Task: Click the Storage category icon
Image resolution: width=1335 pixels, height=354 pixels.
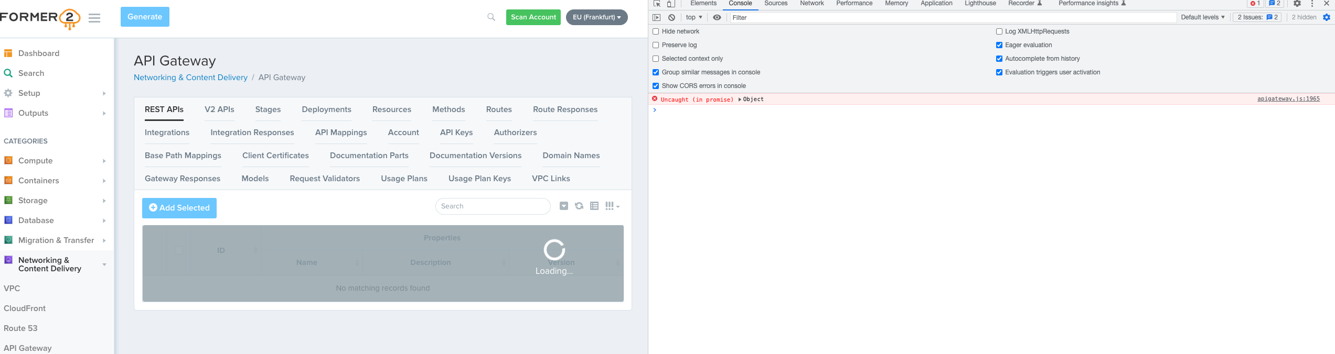Action: [8, 201]
